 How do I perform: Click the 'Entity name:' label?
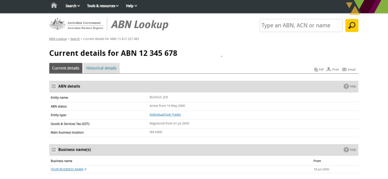(59, 98)
